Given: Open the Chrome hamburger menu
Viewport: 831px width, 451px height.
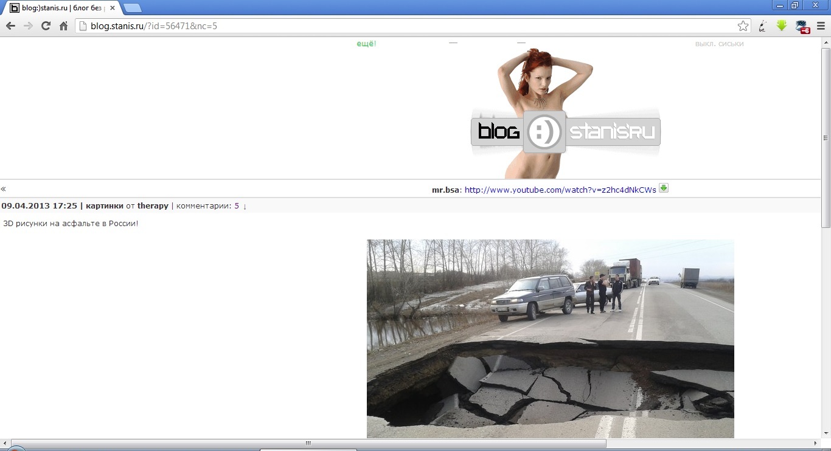Looking at the screenshot, I should 821,26.
